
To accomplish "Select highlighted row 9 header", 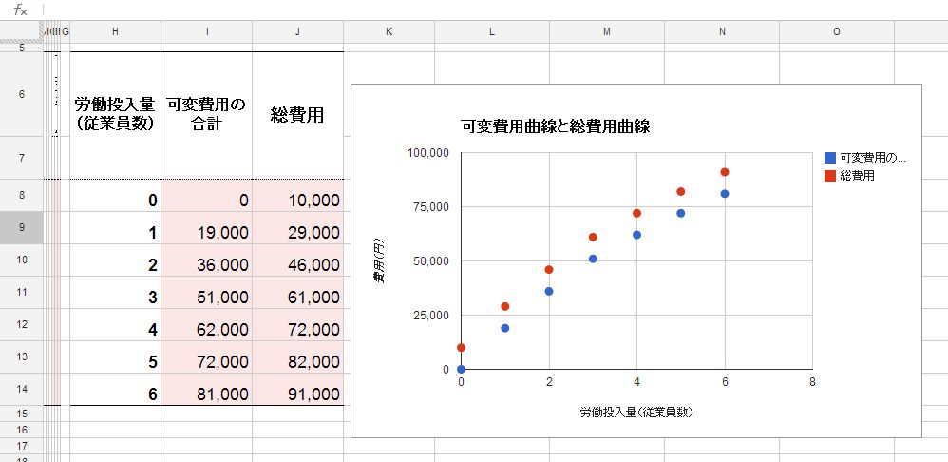I will 22,228.
